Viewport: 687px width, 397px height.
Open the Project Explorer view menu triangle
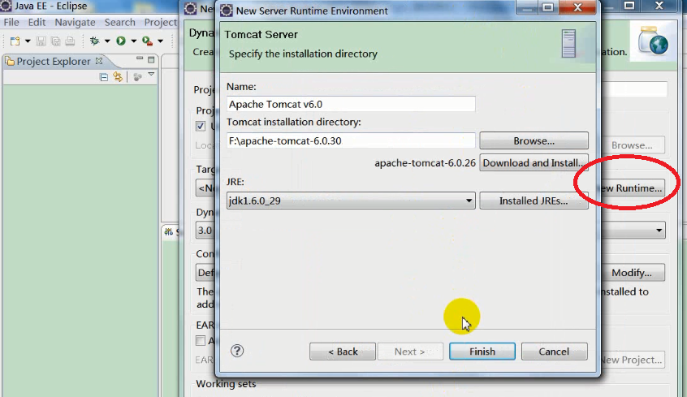151,75
